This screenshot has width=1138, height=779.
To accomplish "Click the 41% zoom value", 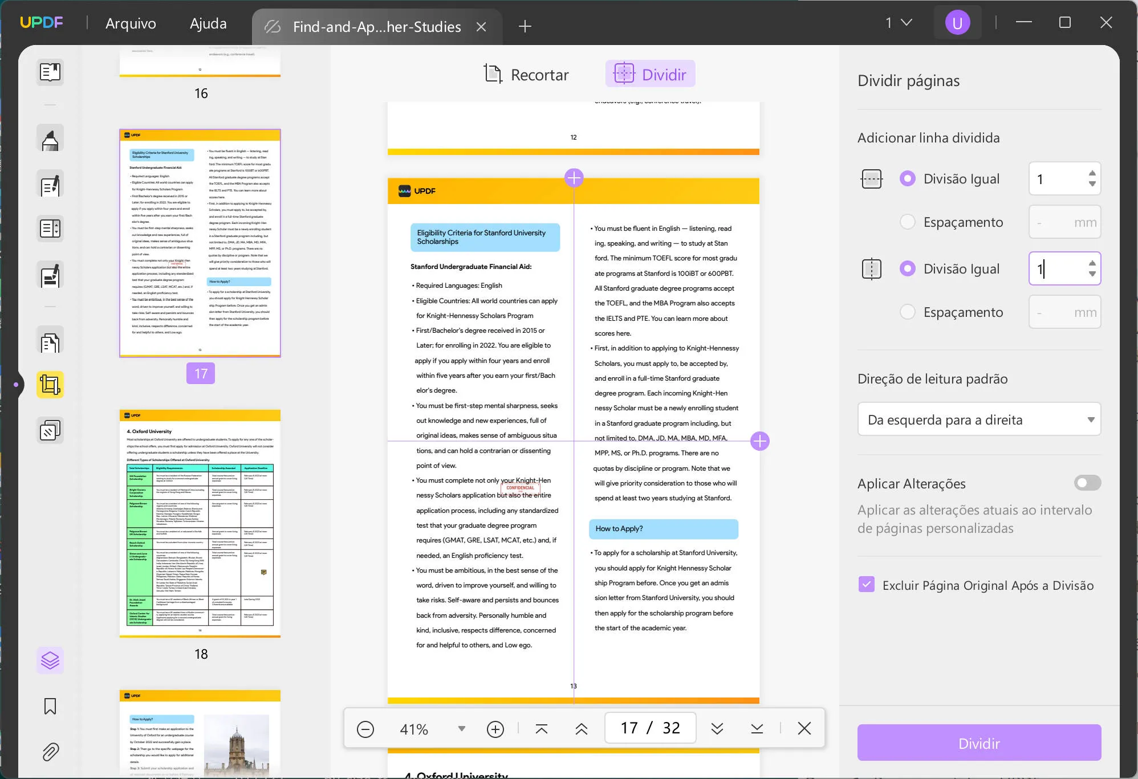I will [414, 729].
